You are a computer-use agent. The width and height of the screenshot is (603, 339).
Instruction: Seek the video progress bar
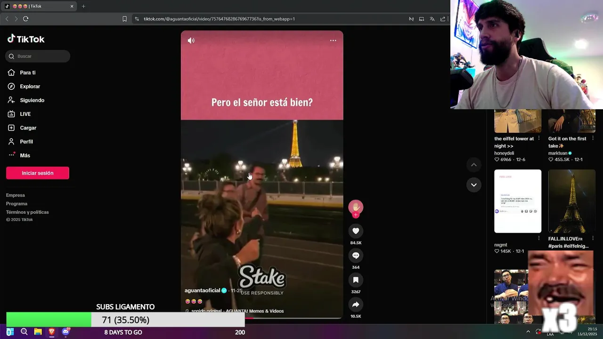[262, 318]
